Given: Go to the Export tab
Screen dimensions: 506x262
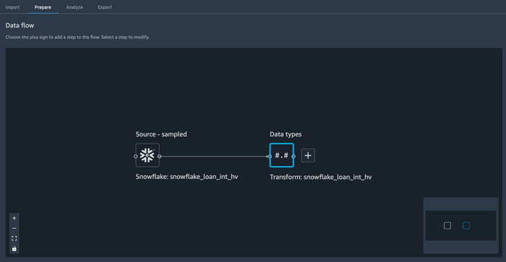Looking at the screenshot, I should click(x=105, y=7).
